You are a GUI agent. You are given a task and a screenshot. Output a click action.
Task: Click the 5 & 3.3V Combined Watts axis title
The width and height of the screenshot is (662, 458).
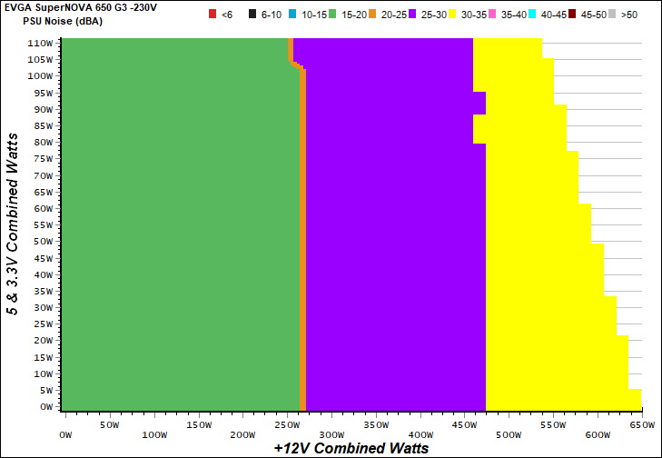coord(13,224)
